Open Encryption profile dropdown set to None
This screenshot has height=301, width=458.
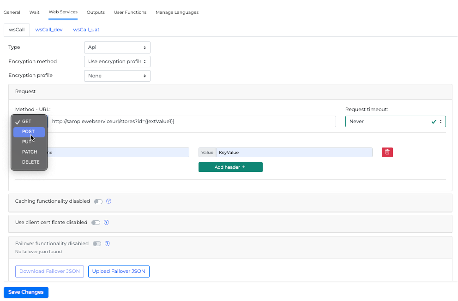(117, 76)
